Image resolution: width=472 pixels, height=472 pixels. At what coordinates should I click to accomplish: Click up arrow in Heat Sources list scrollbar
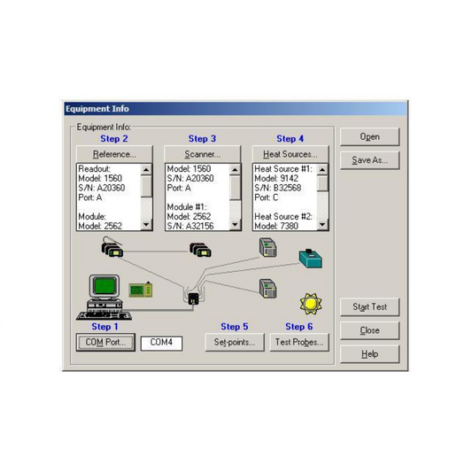coord(322,170)
